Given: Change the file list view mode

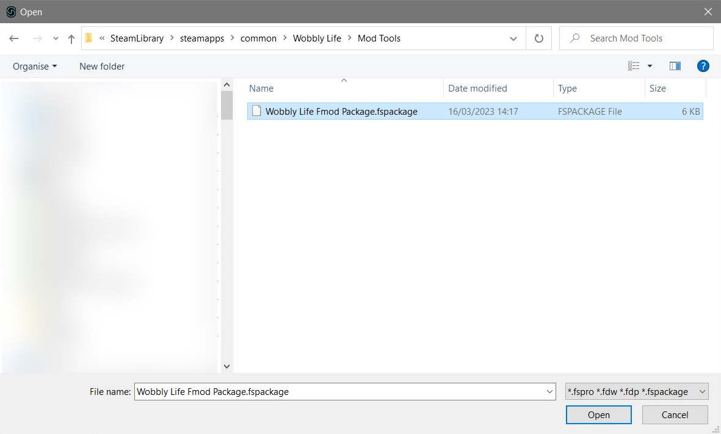Looking at the screenshot, I should pyautogui.click(x=633, y=65).
